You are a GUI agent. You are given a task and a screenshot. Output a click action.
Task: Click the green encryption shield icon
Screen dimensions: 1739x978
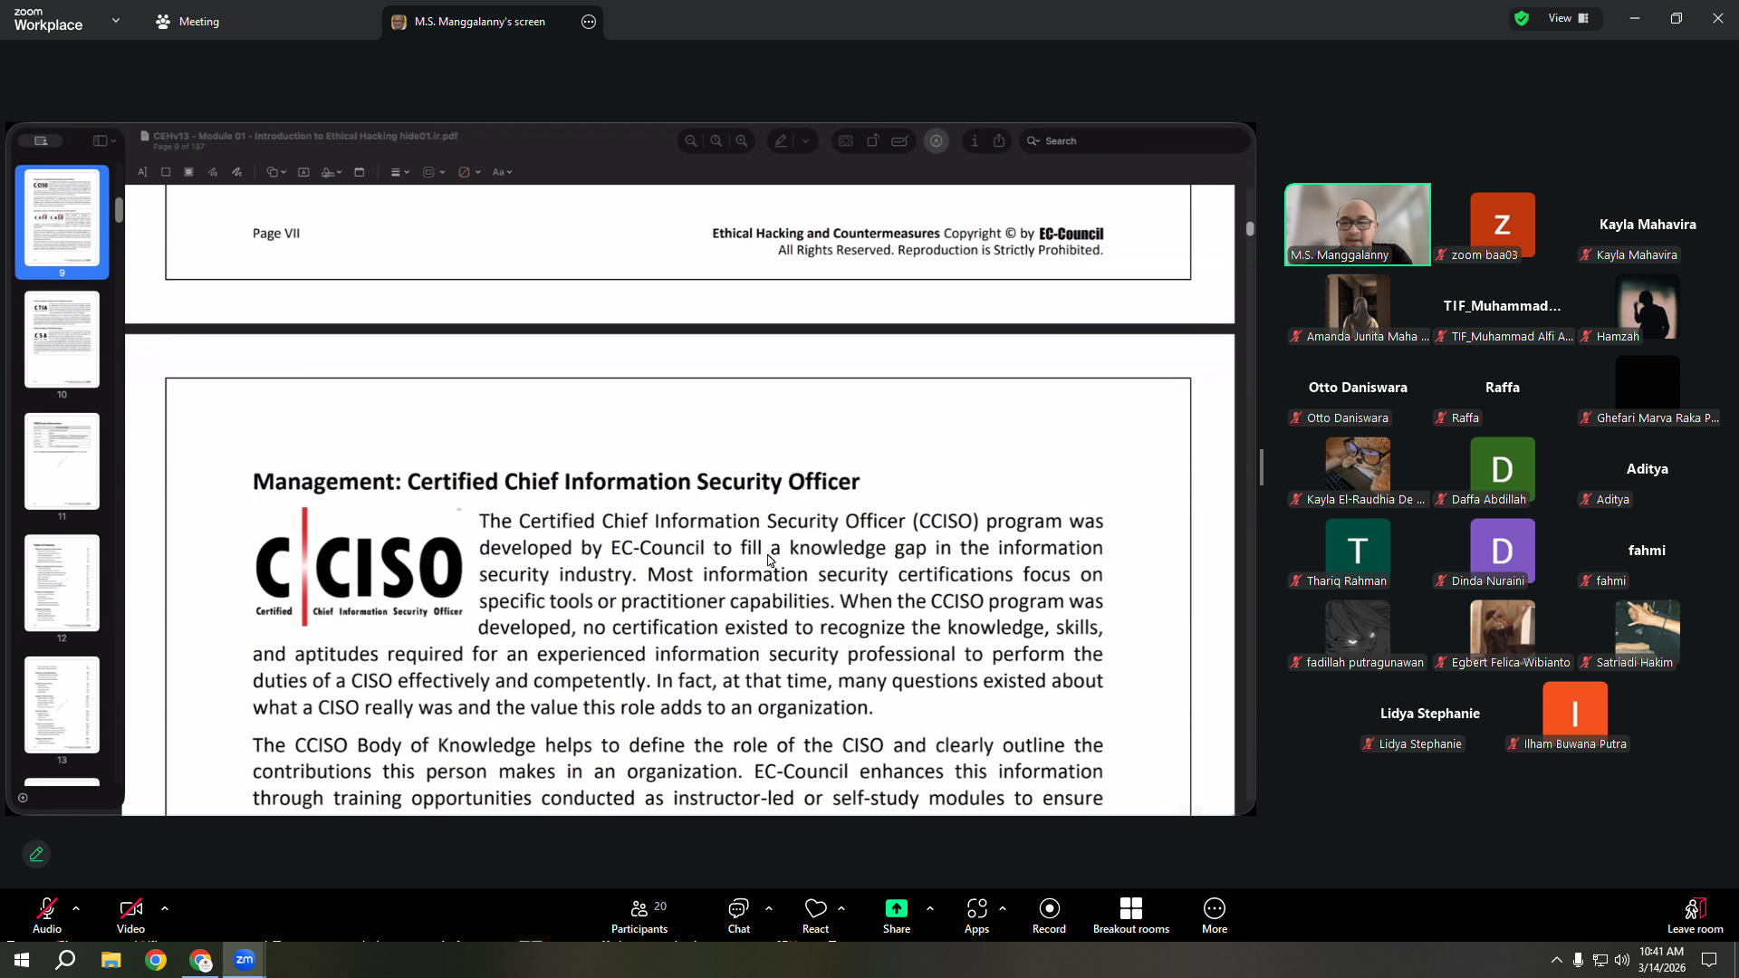1522,18
